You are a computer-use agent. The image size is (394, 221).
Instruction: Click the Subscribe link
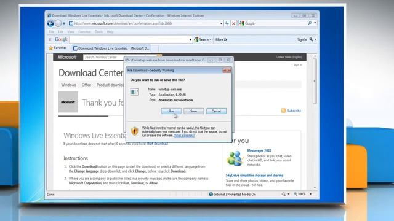coord(294,110)
